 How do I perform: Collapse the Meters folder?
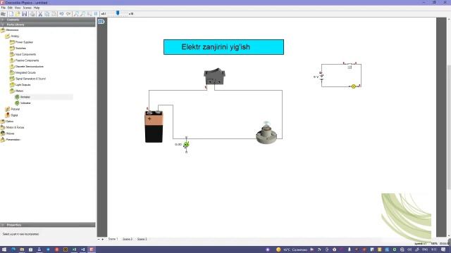17,91
